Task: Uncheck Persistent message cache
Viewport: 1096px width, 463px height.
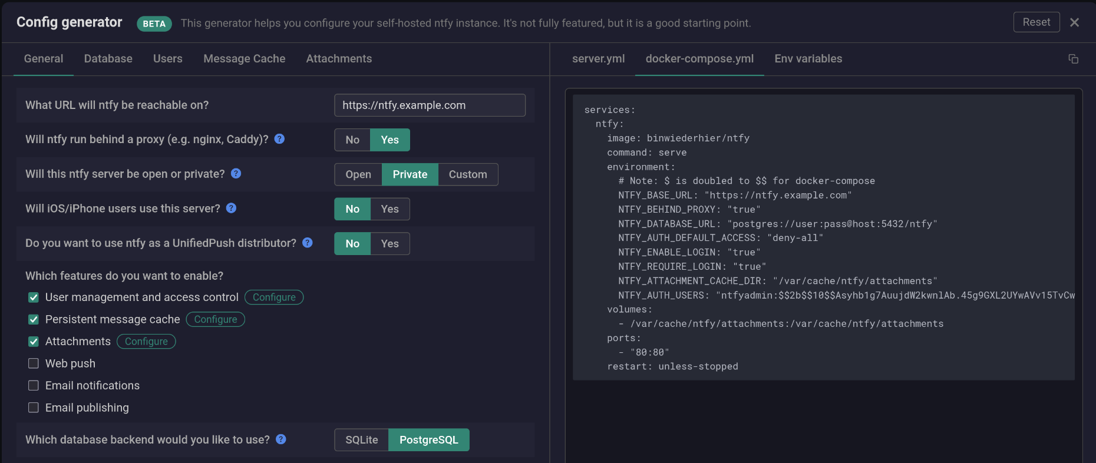Action: pyautogui.click(x=34, y=319)
